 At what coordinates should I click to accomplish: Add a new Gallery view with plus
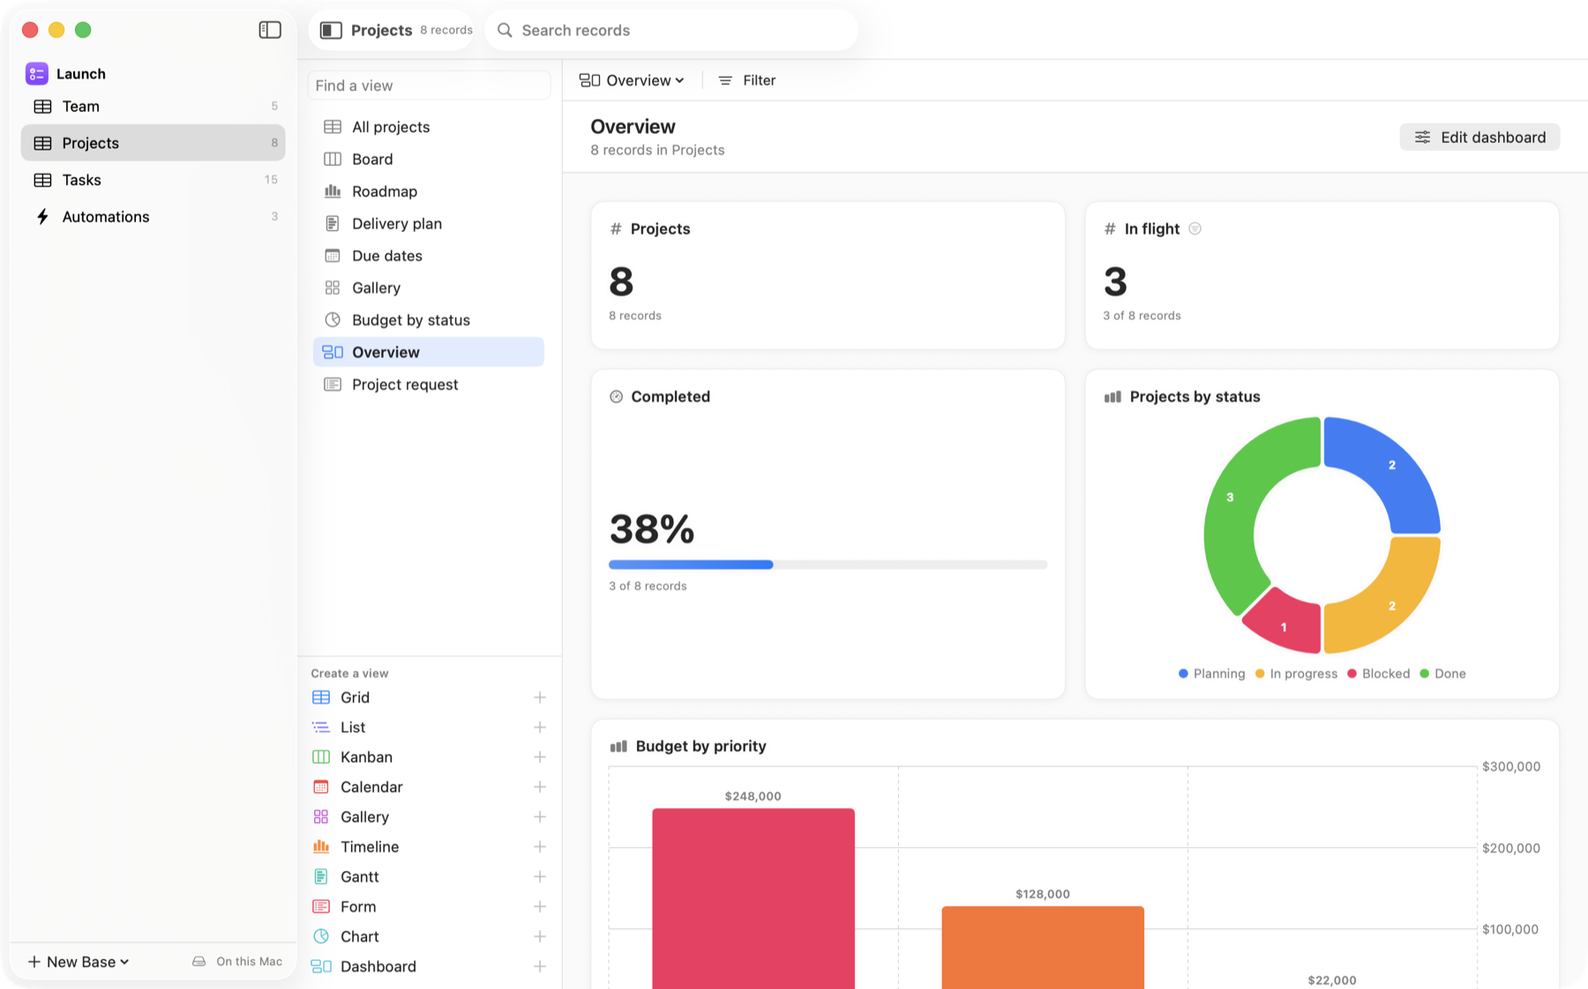pyautogui.click(x=539, y=817)
